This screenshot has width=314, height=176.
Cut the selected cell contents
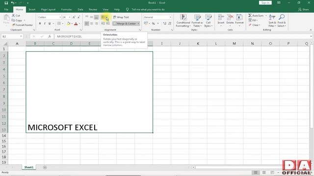point(16,16)
